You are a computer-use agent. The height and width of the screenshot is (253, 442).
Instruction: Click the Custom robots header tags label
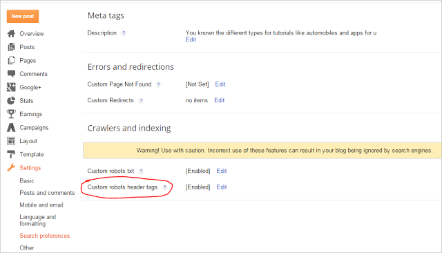pos(122,187)
